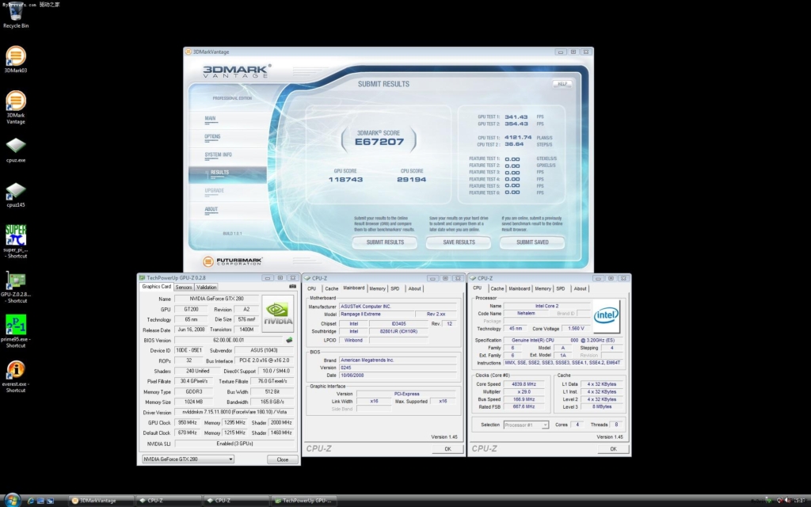Click the SAVE RESULTS button
This screenshot has height=507, width=811.
459,242
